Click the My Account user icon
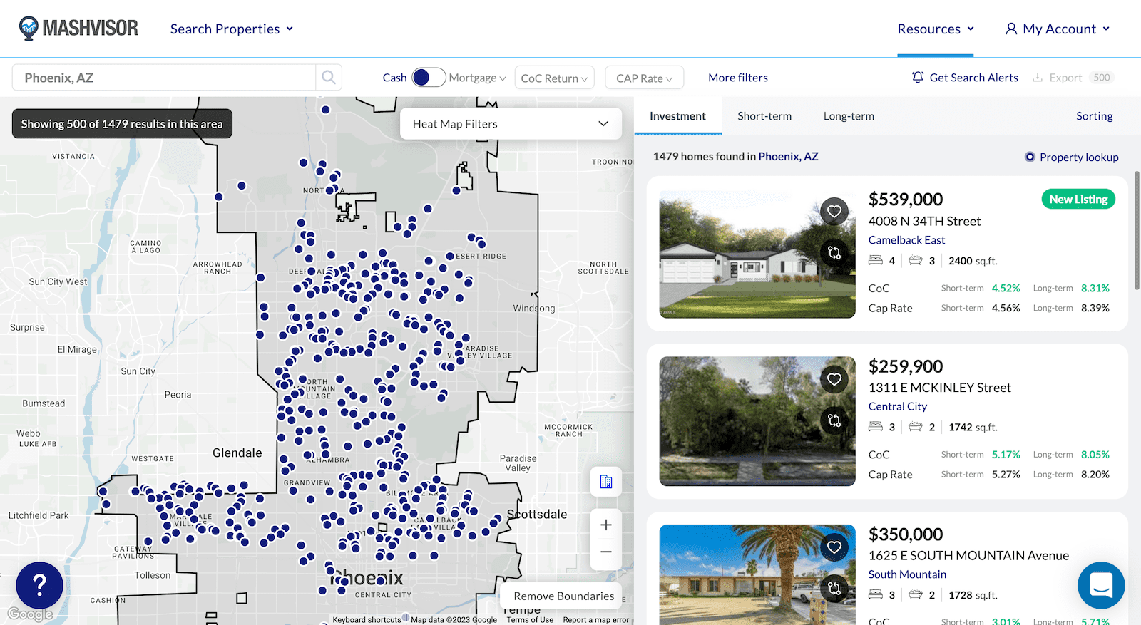This screenshot has width=1141, height=625. (x=1011, y=29)
